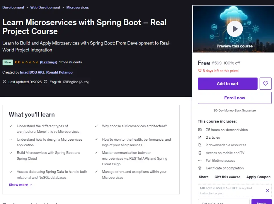Click 'What you'll learn' heading
This screenshot has width=274, height=204.
coord(32,115)
